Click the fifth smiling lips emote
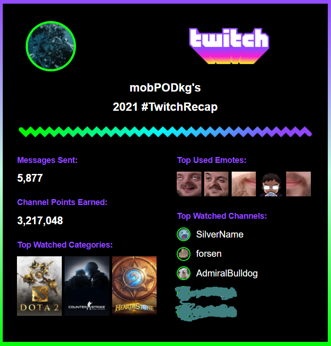The width and height of the screenshot is (331, 346). tap(298, 184)
